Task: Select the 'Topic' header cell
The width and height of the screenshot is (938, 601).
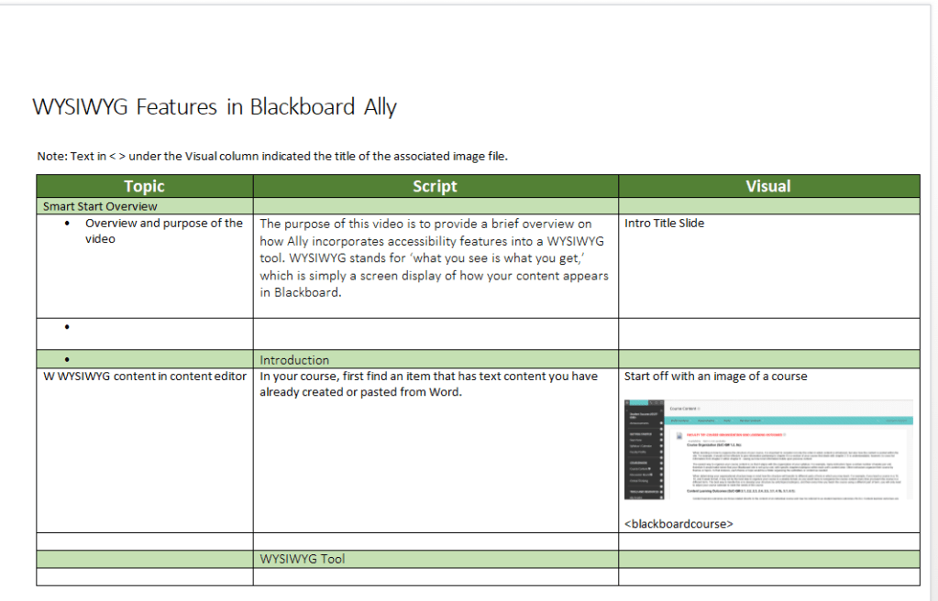Action: (144, 186)
